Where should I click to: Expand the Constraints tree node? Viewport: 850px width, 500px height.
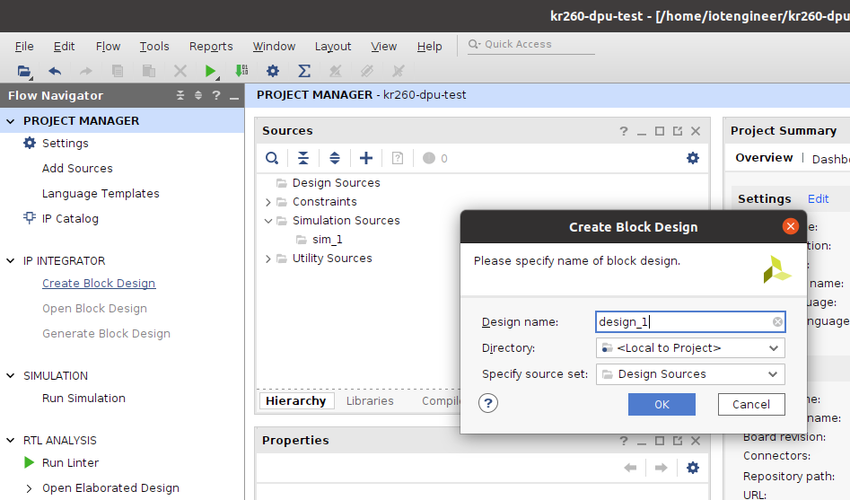(x=268, y=202)
